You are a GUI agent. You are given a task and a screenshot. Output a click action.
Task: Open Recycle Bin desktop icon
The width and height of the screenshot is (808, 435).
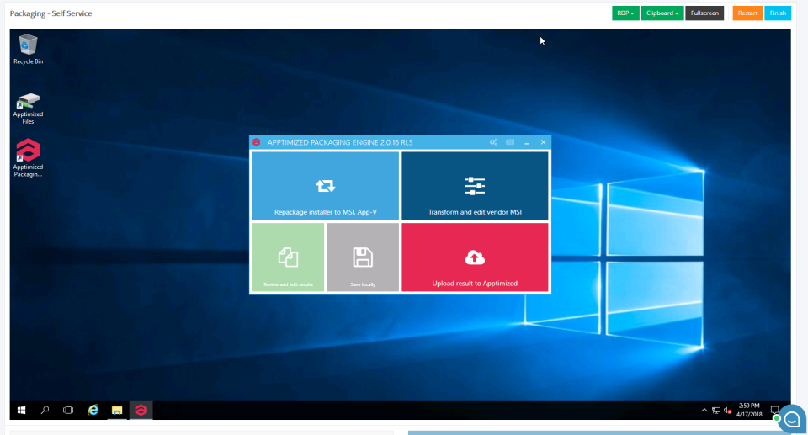(28, 50)
